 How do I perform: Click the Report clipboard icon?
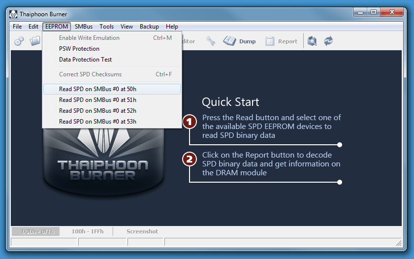(x=270, y=41)
